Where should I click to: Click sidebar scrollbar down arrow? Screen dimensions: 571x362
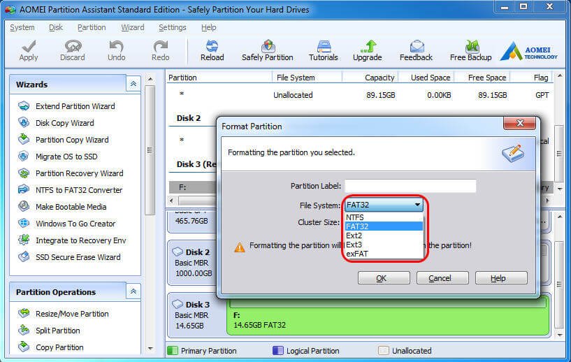pyautogui.click(x=150, y=349)
